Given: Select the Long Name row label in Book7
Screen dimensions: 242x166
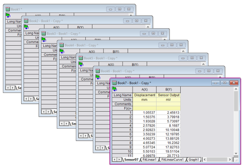Looking at the screenshot, I should pyautogui.click(x=122, y=95).
